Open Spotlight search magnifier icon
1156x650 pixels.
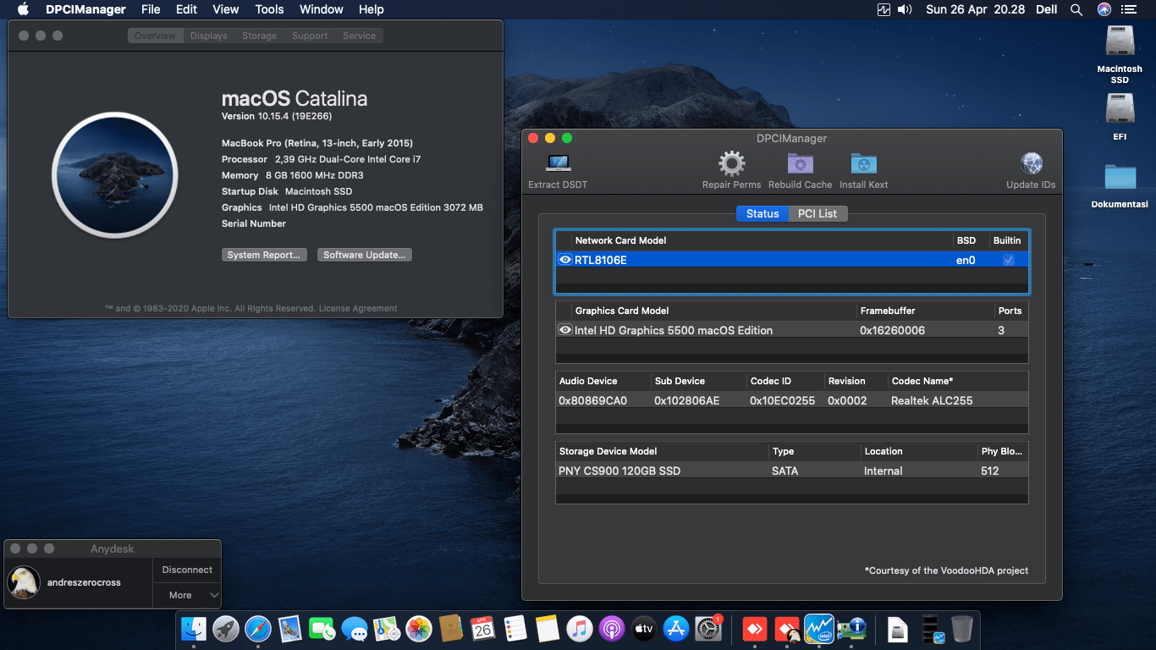click(x=1076, y=9)
